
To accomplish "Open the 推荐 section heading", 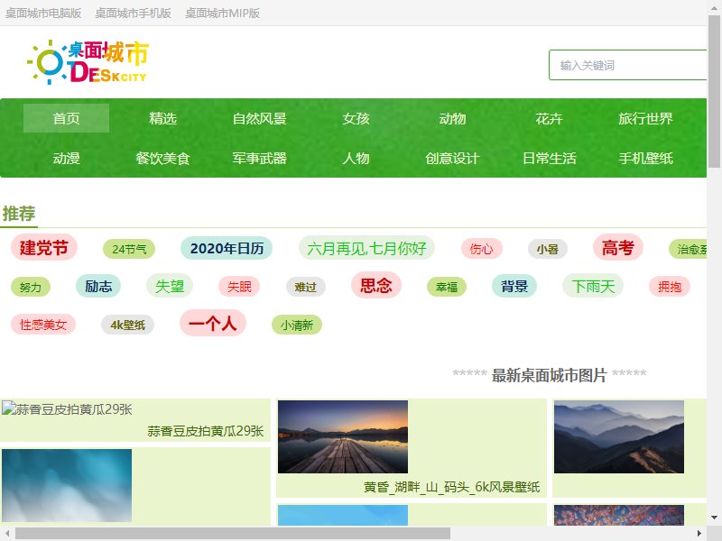I will tap(19, 214).
